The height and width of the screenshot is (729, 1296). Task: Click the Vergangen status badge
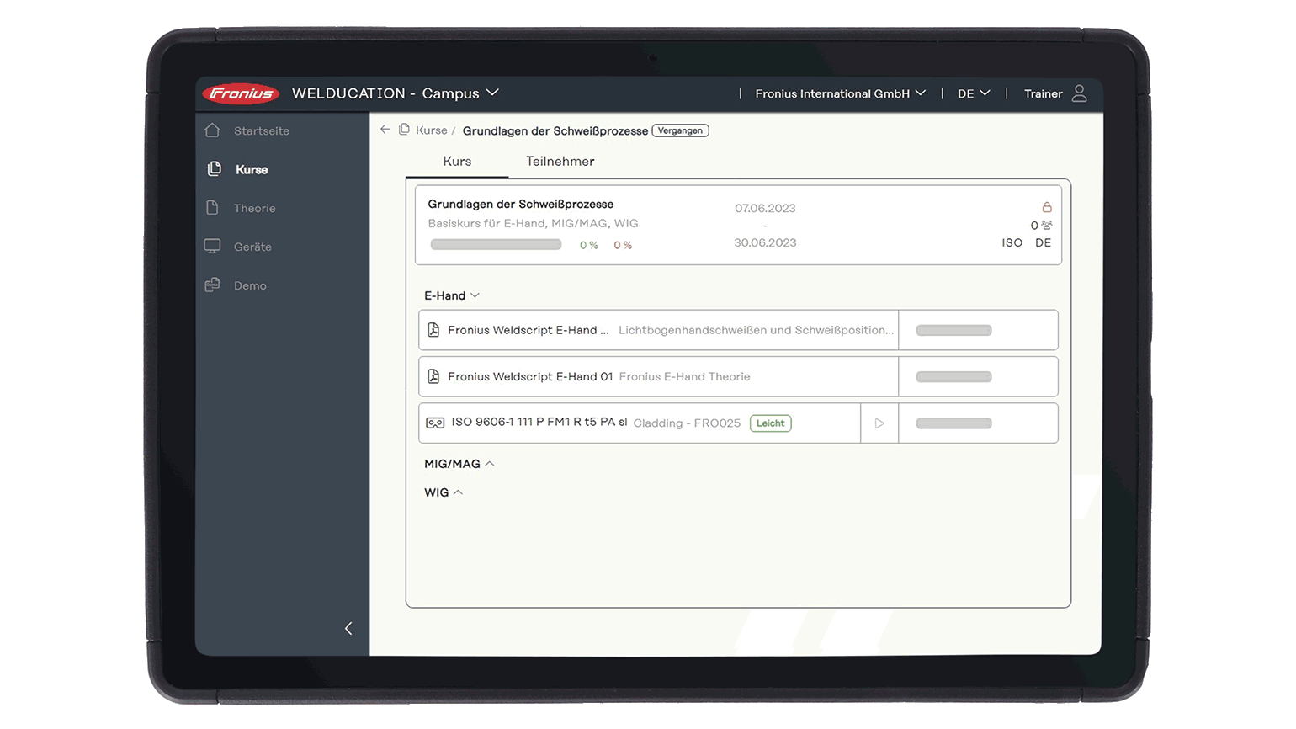tap(681, 130)
